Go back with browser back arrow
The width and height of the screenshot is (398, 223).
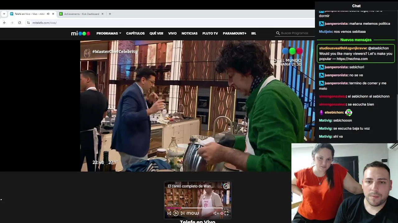coord(4,23)
